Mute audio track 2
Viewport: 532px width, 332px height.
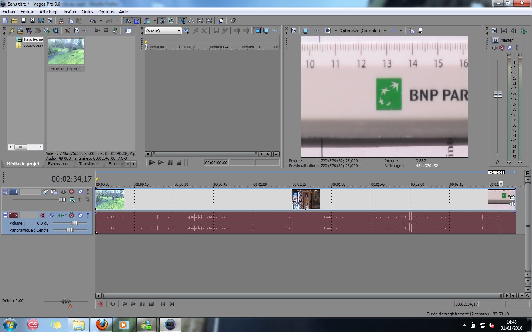80,215
